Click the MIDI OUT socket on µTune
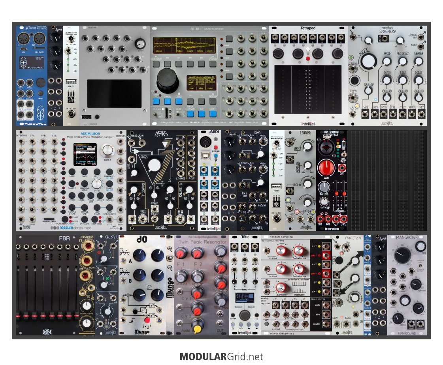443x365 pixels. [40, 39]
